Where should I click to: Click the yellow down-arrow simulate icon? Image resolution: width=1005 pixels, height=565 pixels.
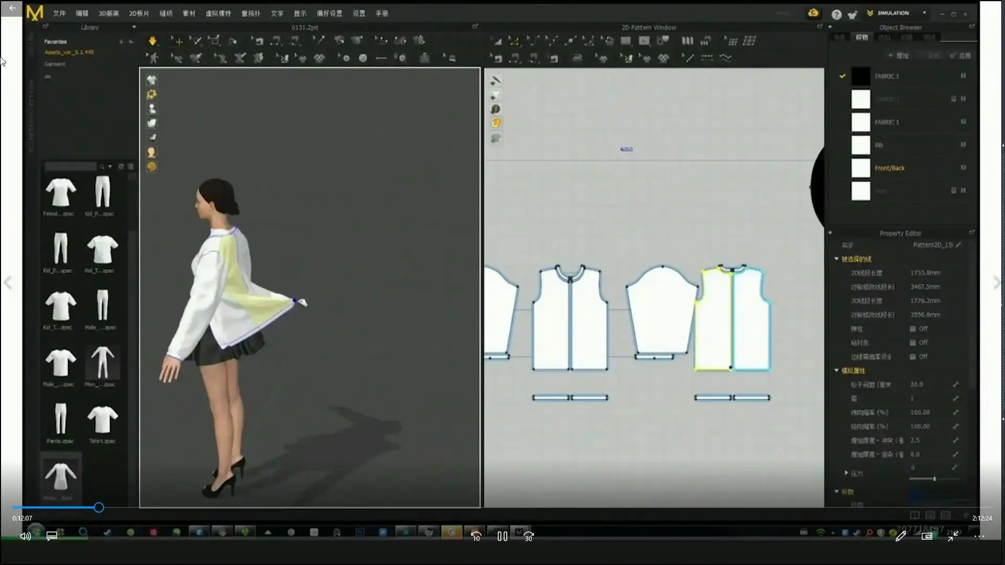tap(152, 41)
